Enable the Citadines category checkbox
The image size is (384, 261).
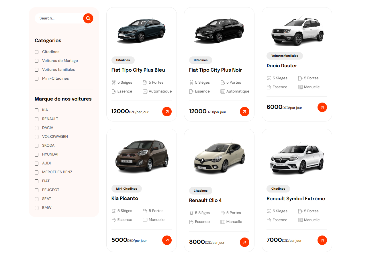[37, 52]
